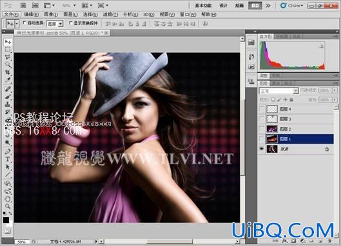Image resolution: width=341 pixels, height=246 pixels.
Task: Open the CS Live menu button
Action: coord(291,6)
